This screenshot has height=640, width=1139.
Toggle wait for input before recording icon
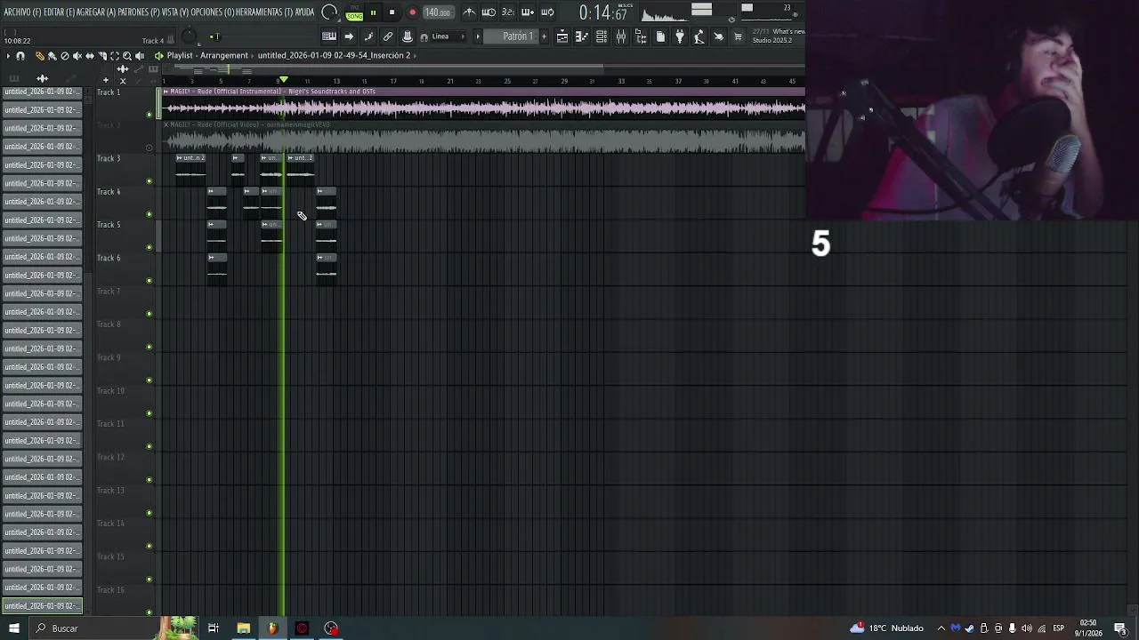click(489, 12)
